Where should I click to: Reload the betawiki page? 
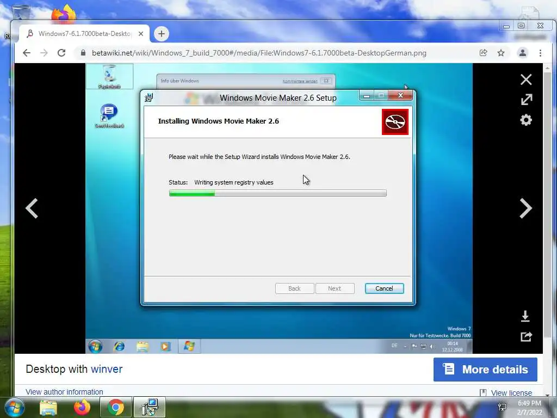coord(61,53)
